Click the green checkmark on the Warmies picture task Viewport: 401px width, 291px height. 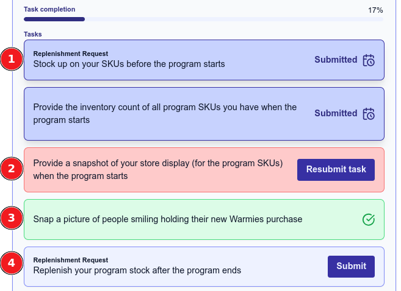[x=369, y=220]
